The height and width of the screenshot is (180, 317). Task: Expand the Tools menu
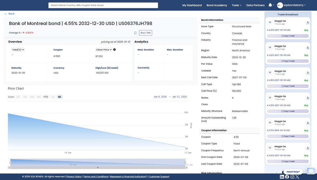coord(236,5)
